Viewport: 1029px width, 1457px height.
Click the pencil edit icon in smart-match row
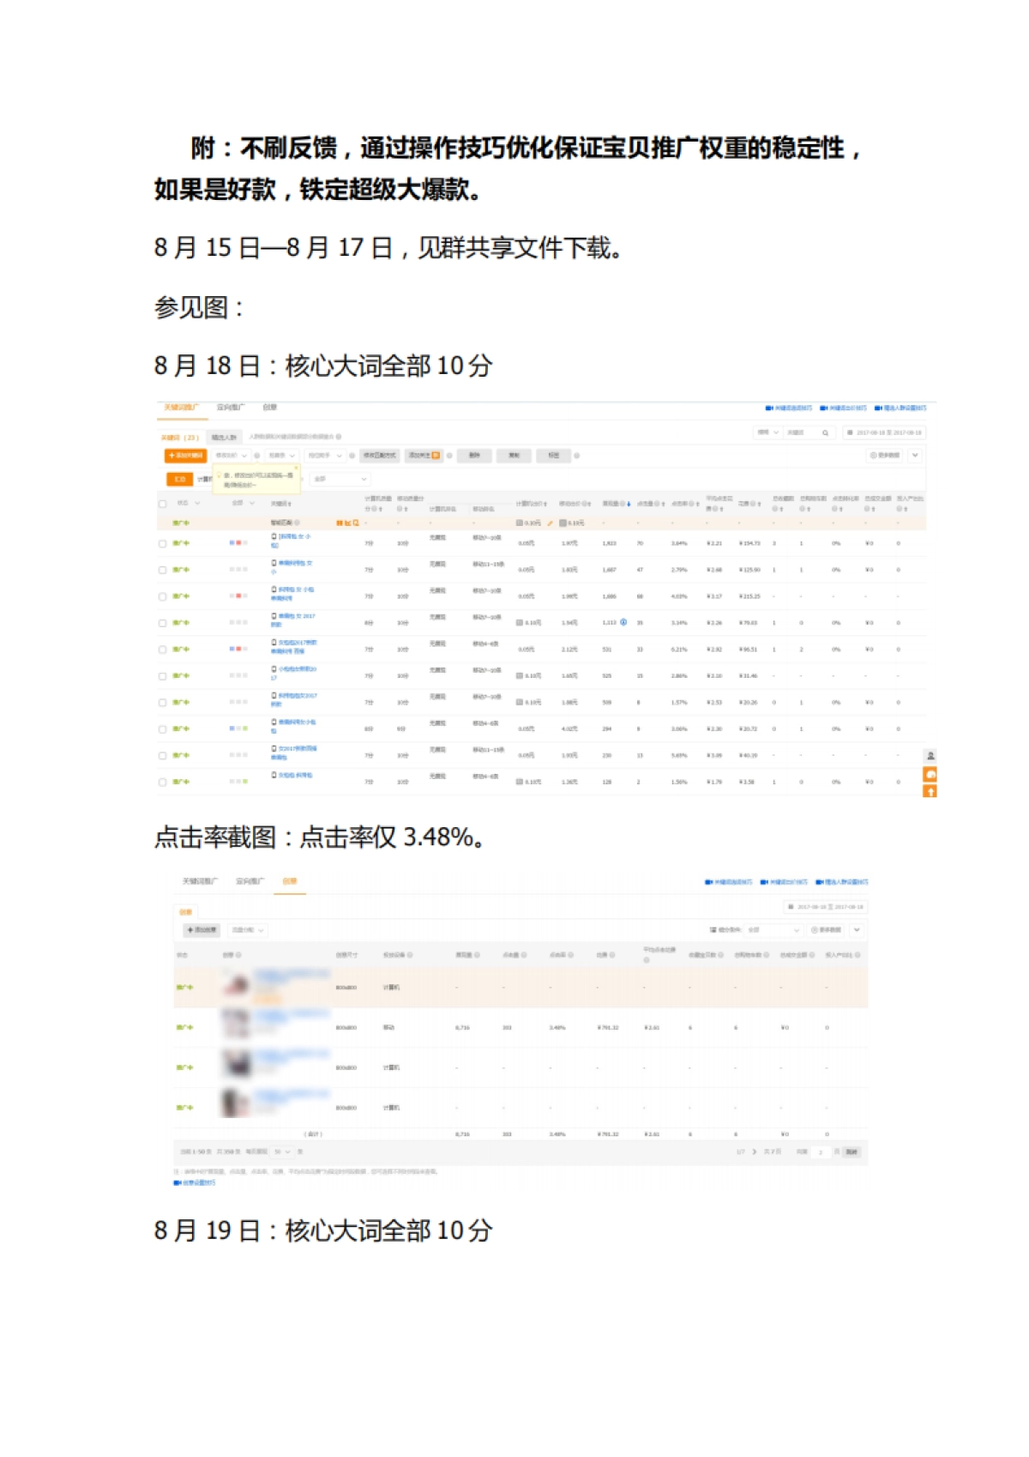click(x=550, y=523)
